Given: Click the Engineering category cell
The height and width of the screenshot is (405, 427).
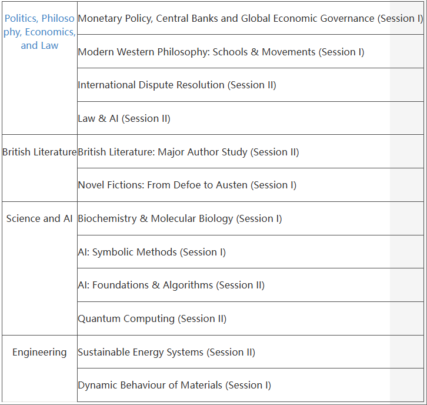Looking at the screenshot, I should click(39, 352).
